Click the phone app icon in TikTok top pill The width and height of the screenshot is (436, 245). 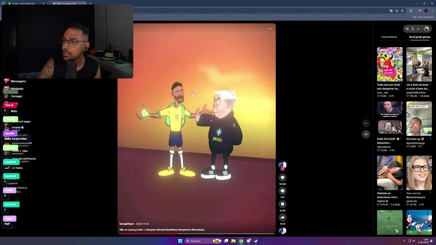click(412, 29)
